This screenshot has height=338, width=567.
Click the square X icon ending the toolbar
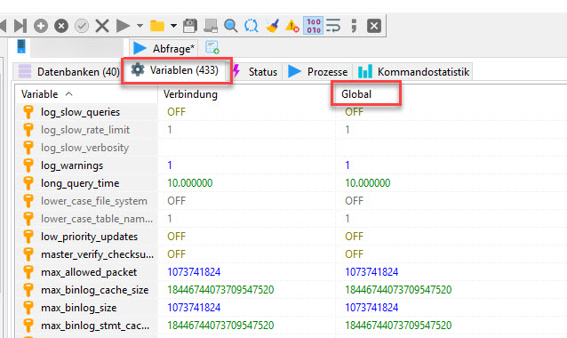(374, 26)
